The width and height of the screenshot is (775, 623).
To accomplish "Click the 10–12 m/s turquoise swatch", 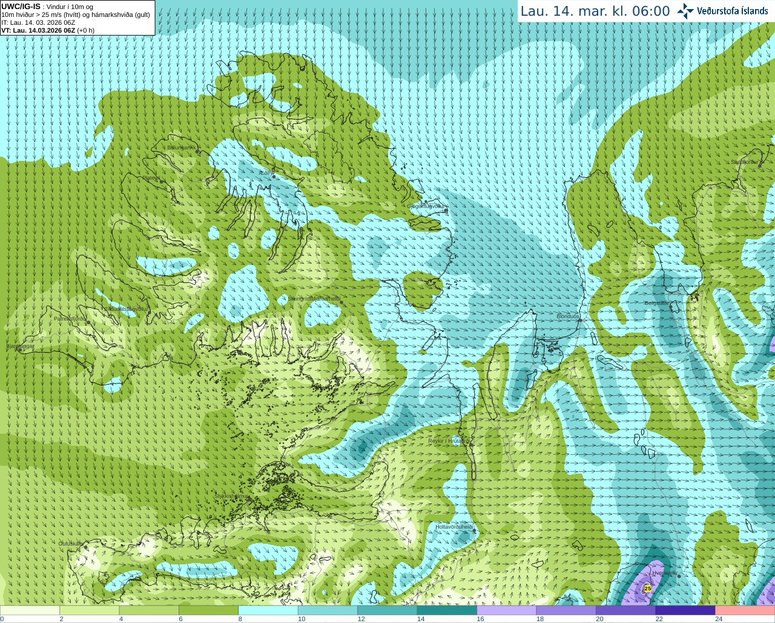I will pos(328,610).
